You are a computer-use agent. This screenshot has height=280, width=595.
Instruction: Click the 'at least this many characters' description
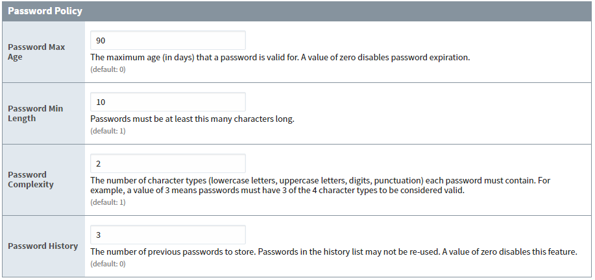click(193, 119)
